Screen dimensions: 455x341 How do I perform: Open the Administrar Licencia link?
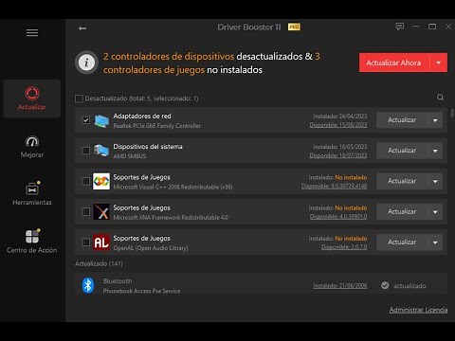(418, 310)
